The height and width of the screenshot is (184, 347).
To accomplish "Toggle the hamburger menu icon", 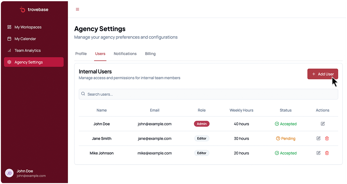I will [77, 9].
